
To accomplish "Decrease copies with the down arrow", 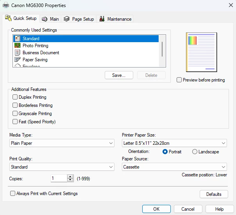I will [x=70, y=180].
